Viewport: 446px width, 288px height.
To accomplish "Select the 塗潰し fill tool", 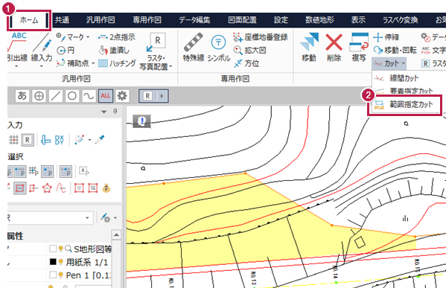I will 114,51.
